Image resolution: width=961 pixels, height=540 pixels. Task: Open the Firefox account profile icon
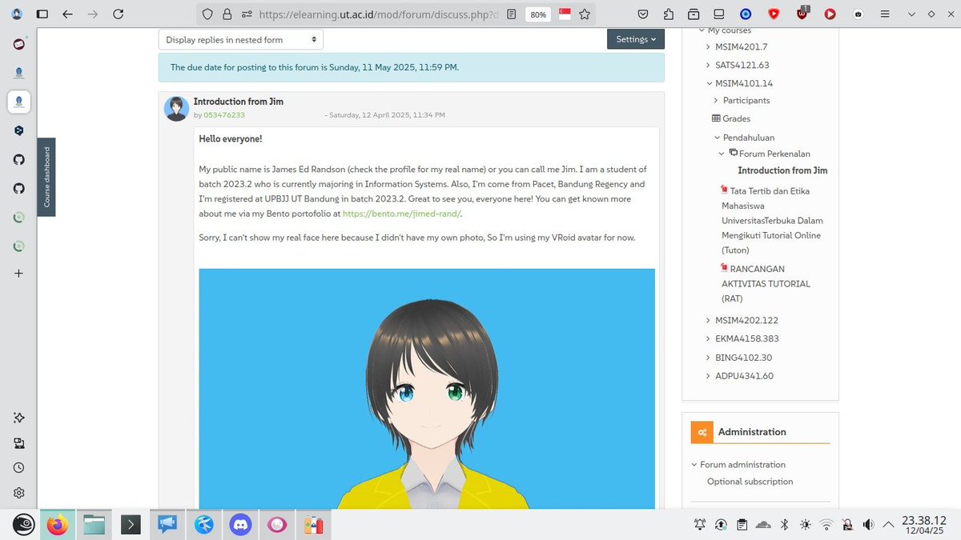(18, 14)
